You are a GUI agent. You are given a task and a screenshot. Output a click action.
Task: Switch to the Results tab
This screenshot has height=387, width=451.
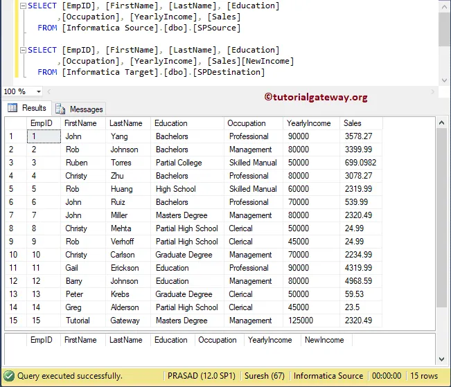(27, 108)
